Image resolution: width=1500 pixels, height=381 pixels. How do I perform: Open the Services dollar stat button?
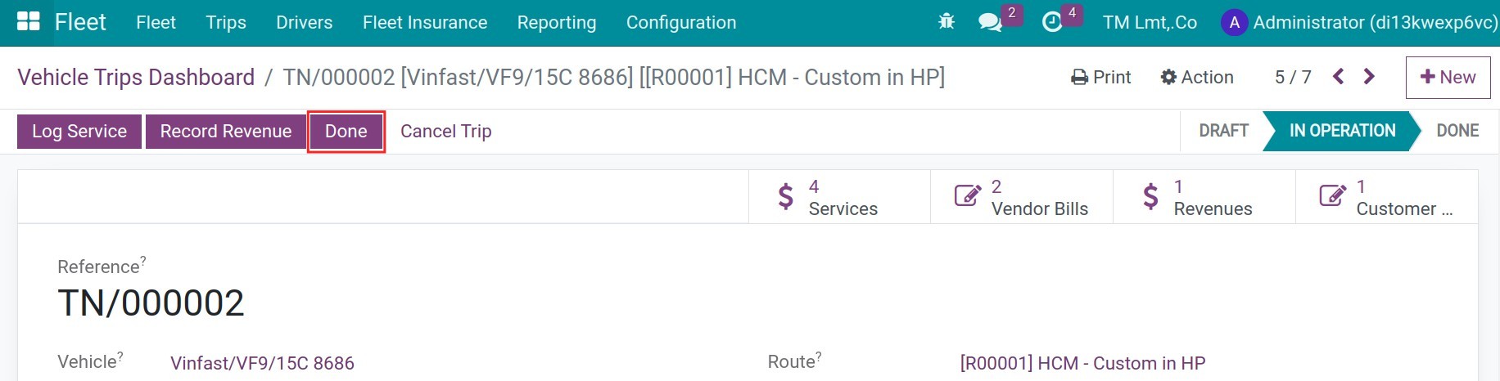pos(839,197)
